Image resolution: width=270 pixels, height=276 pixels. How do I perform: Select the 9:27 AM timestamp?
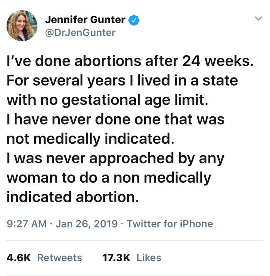pyautogui.click(x=27, y=224)
